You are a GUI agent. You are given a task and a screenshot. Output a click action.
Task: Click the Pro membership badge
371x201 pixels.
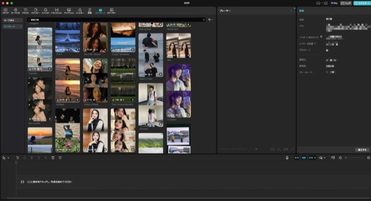(x=334, y=3)
